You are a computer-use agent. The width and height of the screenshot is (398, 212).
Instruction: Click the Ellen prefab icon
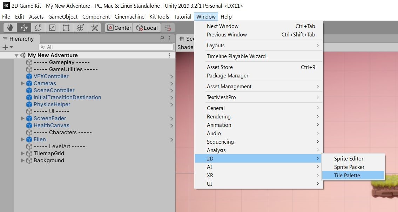click(x=29, y=139)
